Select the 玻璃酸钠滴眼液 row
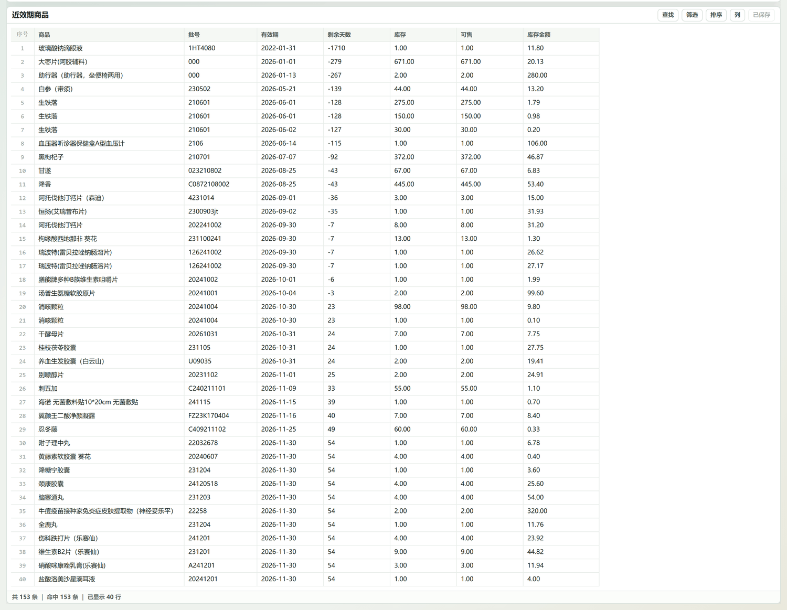The image size is (787, 610). point(305,48)
